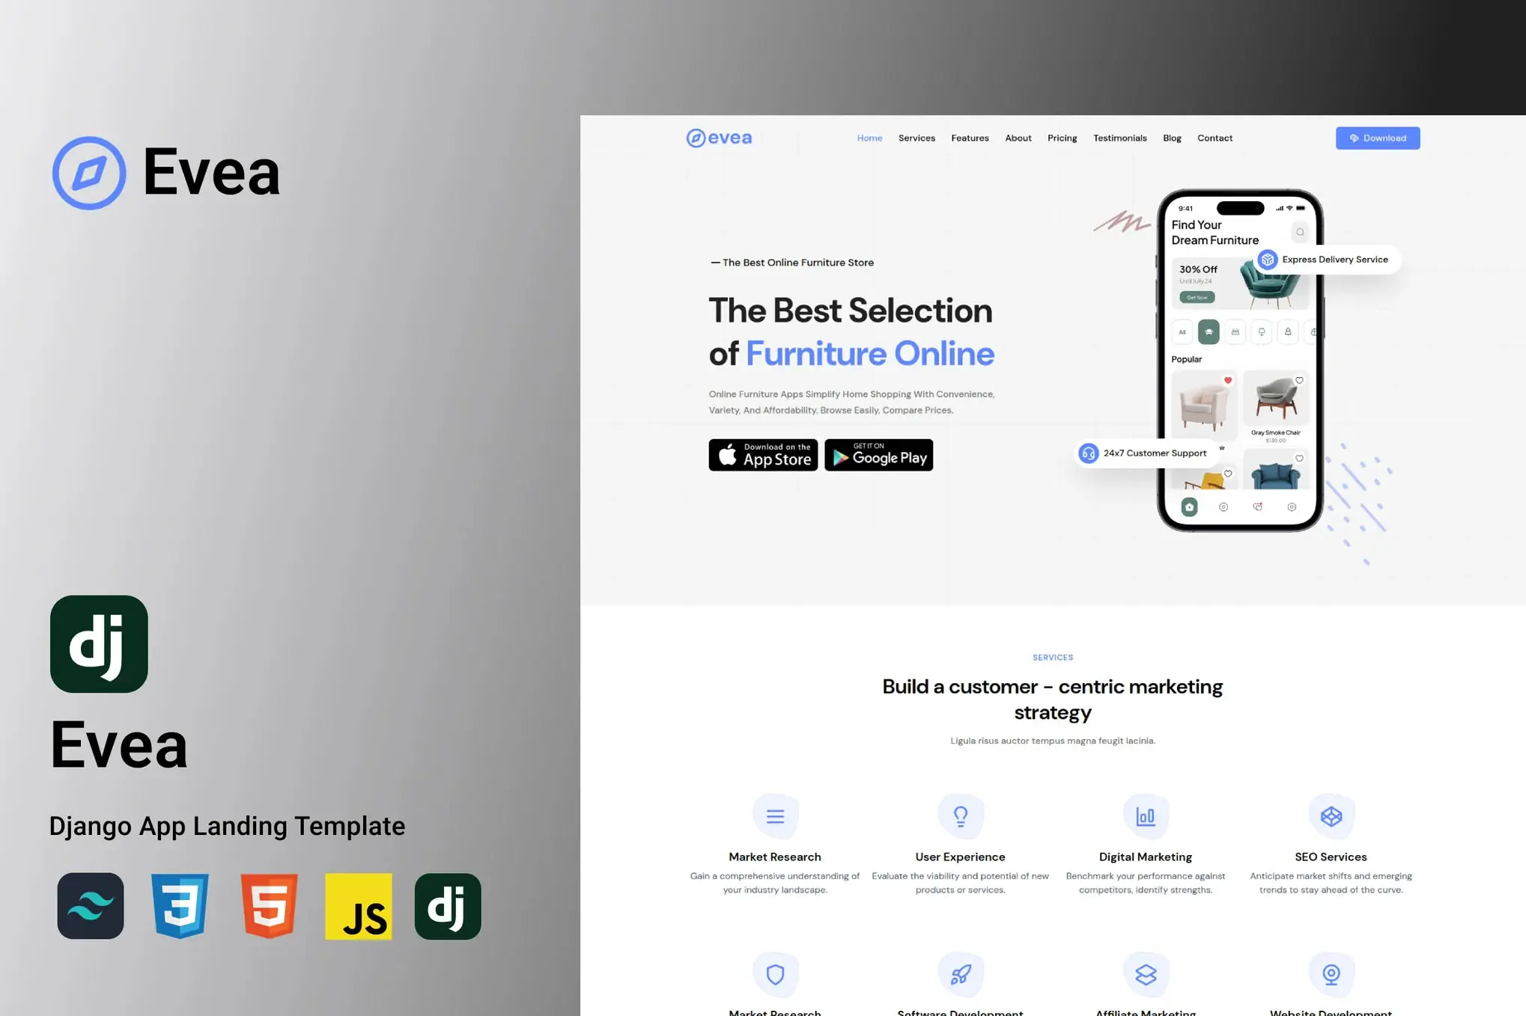Viewport: 1526px width, 1016px height.
Task: Toggle the Contact navigation link
Action: (1215, 137)
